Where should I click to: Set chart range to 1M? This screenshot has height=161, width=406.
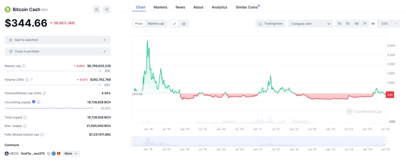tap(356, 23)
